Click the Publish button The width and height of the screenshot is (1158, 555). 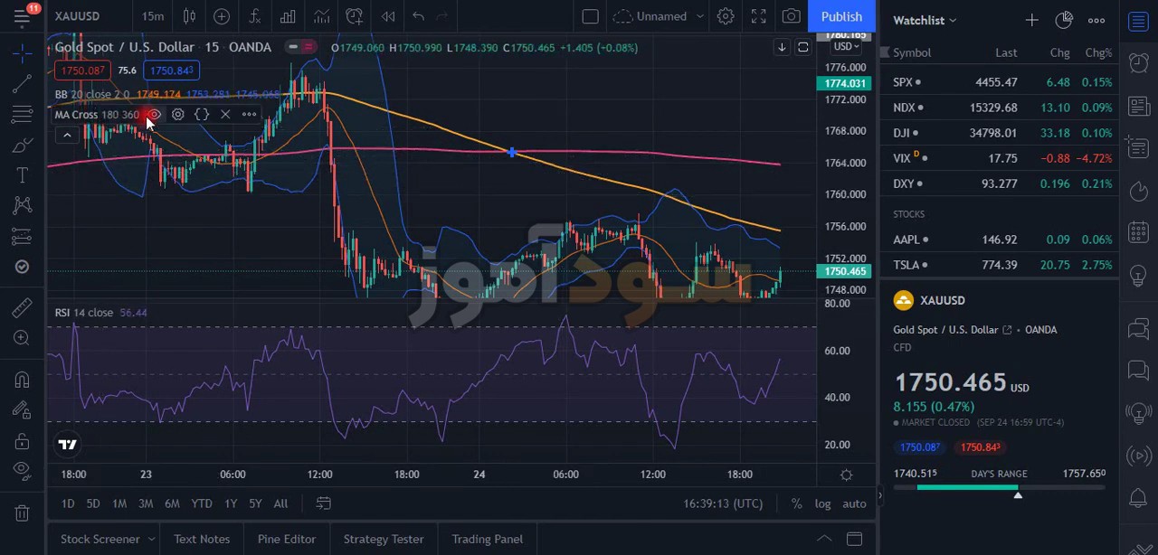pyautogui.click(x=841, y=16)
